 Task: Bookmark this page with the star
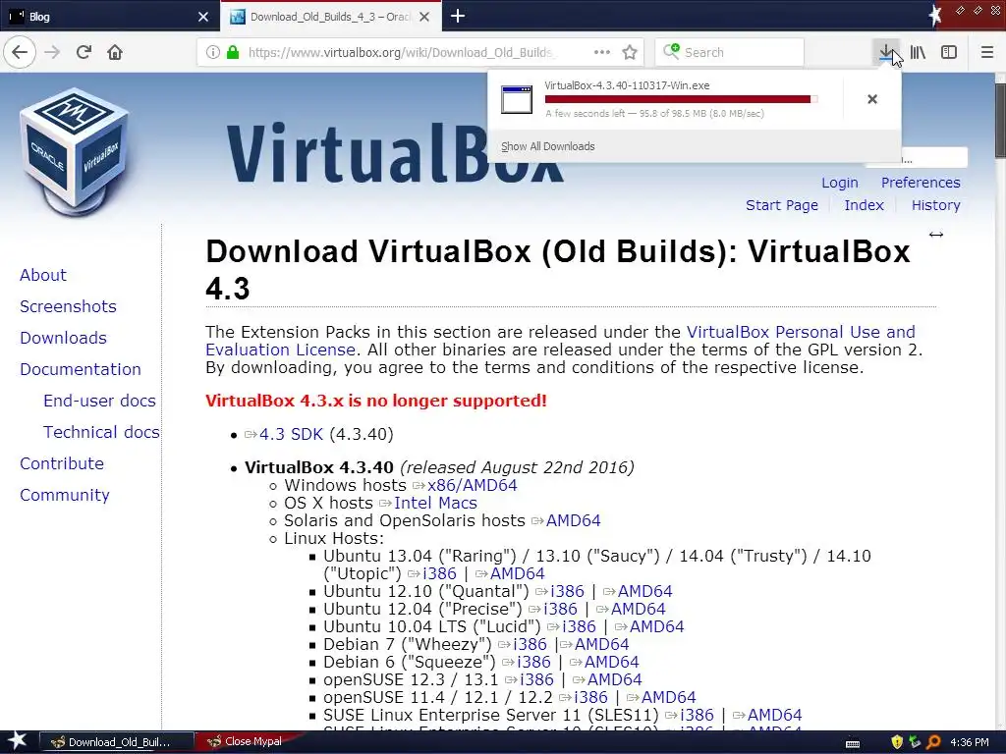pos(630,52)
